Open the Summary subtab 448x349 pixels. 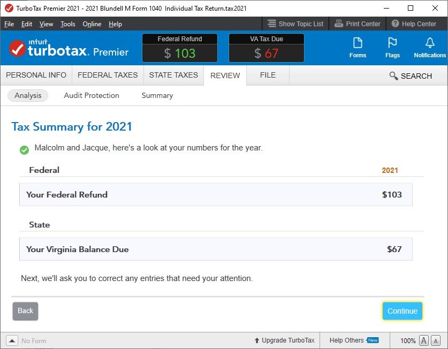pos(157,95)
